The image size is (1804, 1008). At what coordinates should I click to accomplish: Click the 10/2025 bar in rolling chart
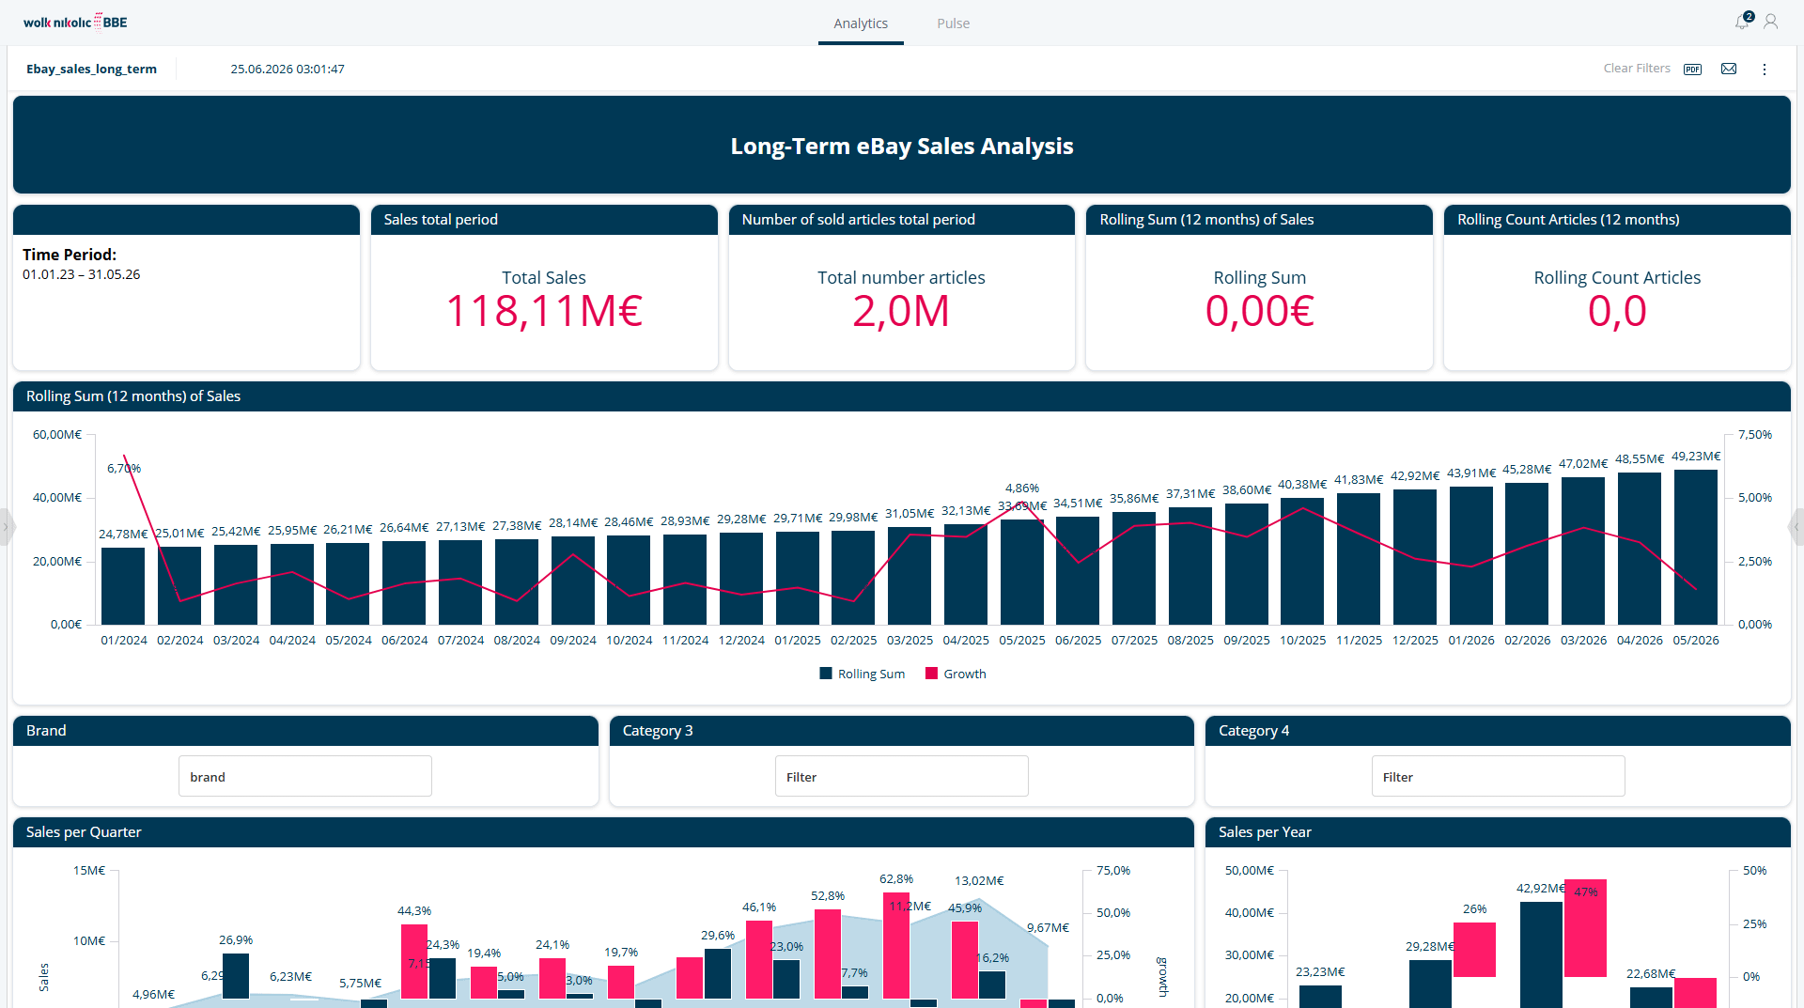1302,561
